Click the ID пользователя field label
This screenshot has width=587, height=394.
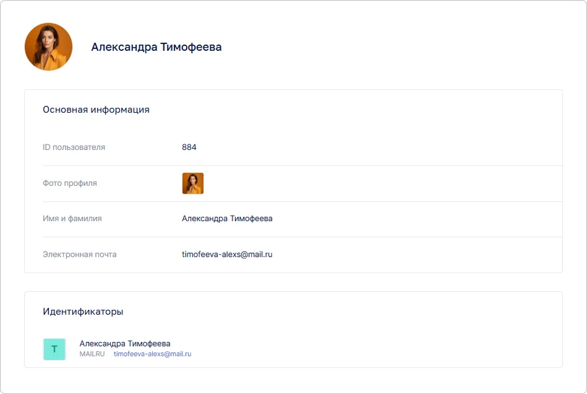(74, 147)
